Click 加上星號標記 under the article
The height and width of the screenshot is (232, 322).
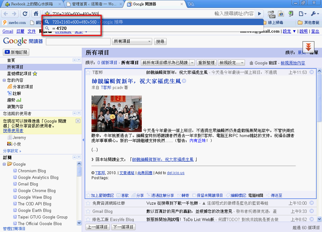pos(100,196)
